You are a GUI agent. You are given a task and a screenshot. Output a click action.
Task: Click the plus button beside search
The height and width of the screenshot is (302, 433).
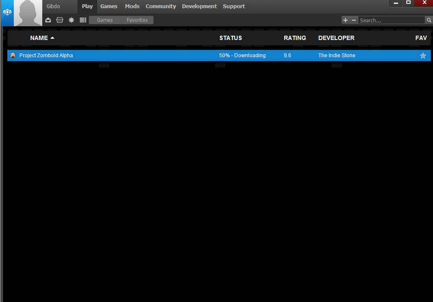point(345,20)
